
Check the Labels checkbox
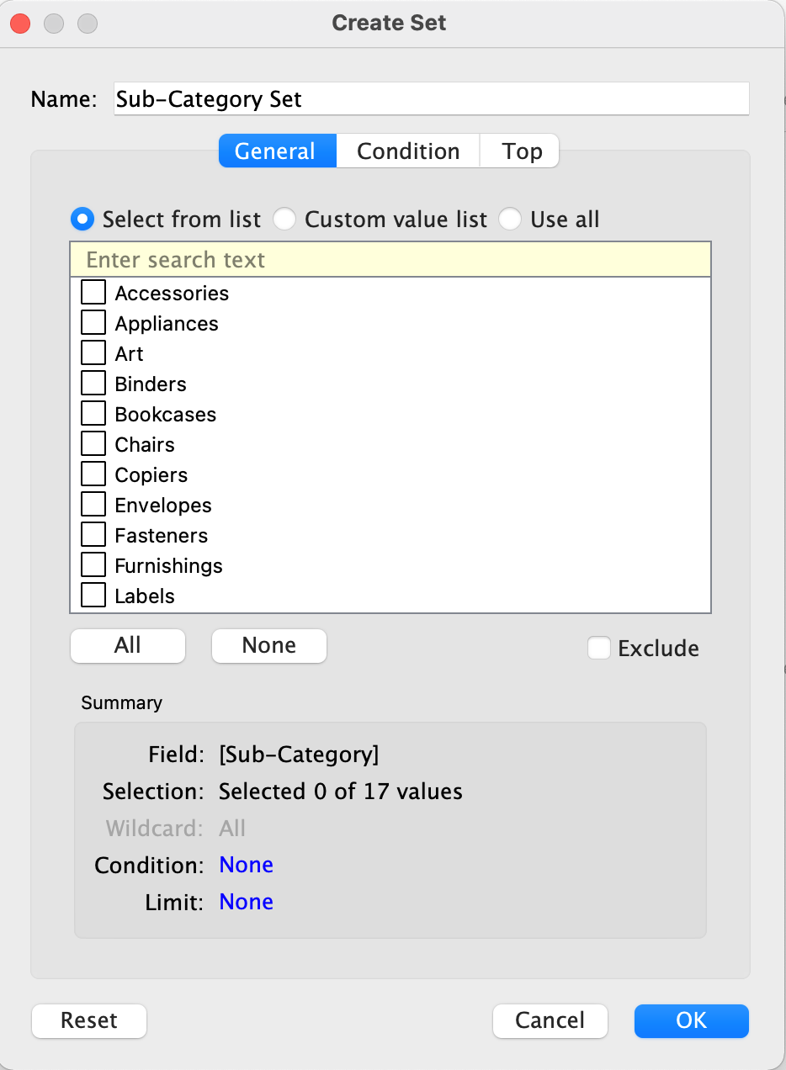click(93, 596)
